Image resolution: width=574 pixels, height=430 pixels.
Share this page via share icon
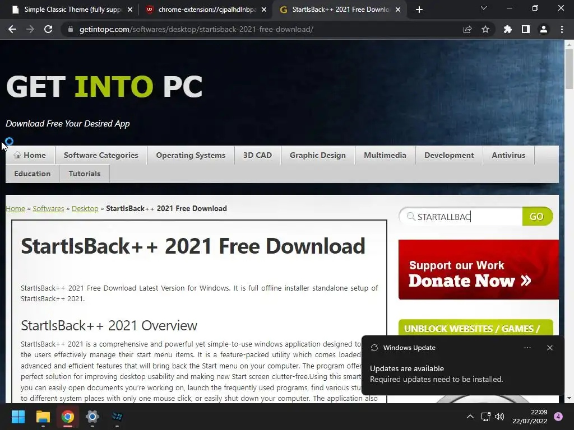tap(467, 29)
